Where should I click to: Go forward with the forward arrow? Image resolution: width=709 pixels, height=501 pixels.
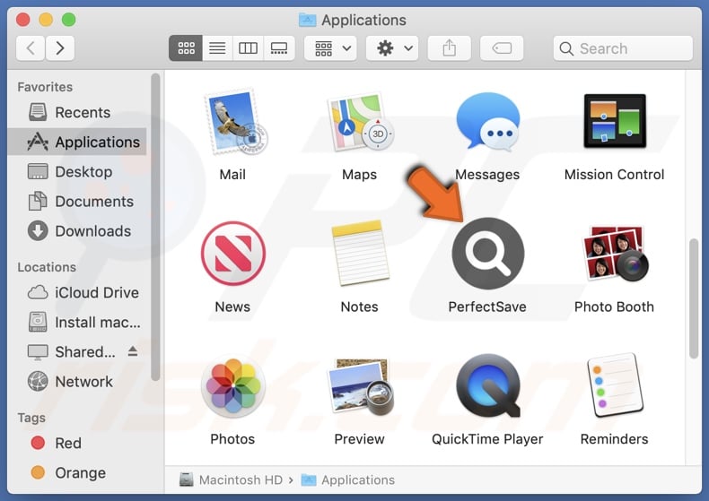click(x=60, y=48)
